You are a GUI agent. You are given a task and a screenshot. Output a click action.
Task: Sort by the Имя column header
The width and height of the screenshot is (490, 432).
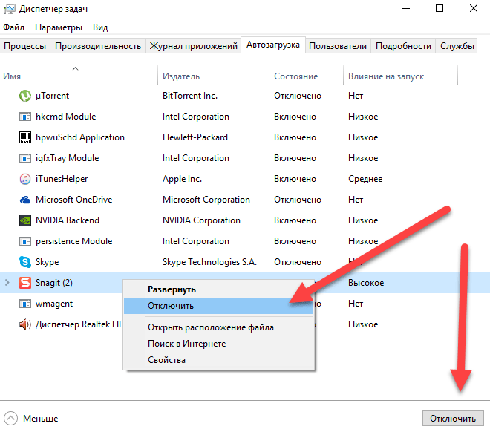[x=12, y=76]
